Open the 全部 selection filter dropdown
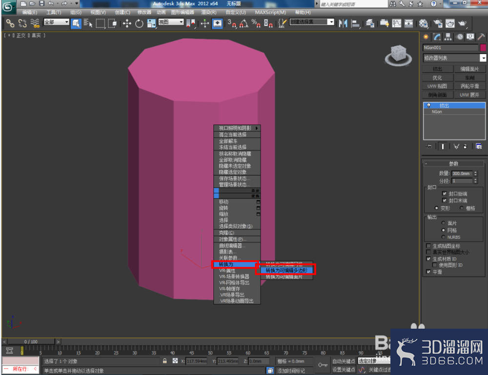This screenshot has width=488, height=375. (56, 22)
